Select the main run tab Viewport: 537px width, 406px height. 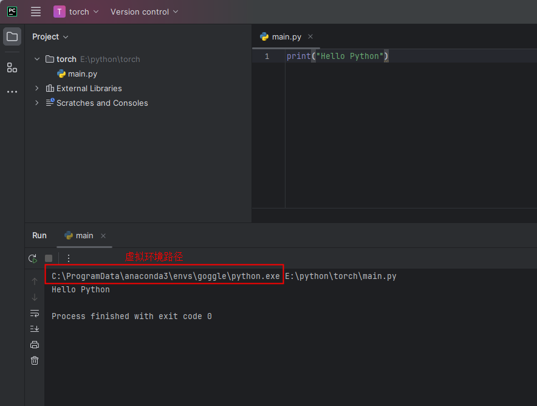coord(84,235)
